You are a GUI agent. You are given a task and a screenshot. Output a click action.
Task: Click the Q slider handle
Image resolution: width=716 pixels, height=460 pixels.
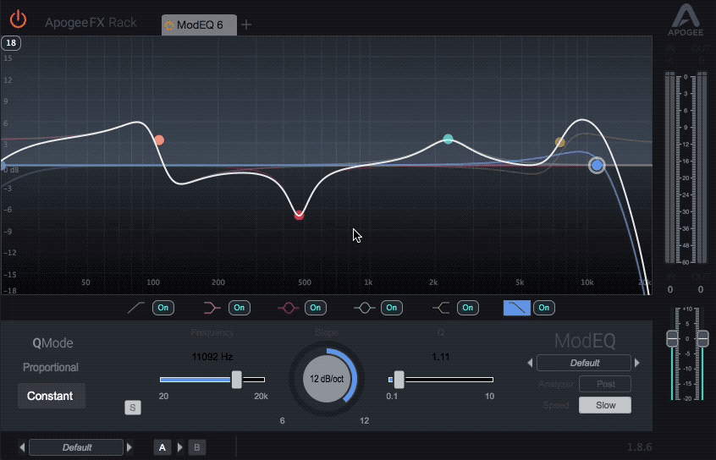click(x=399, y=380)
